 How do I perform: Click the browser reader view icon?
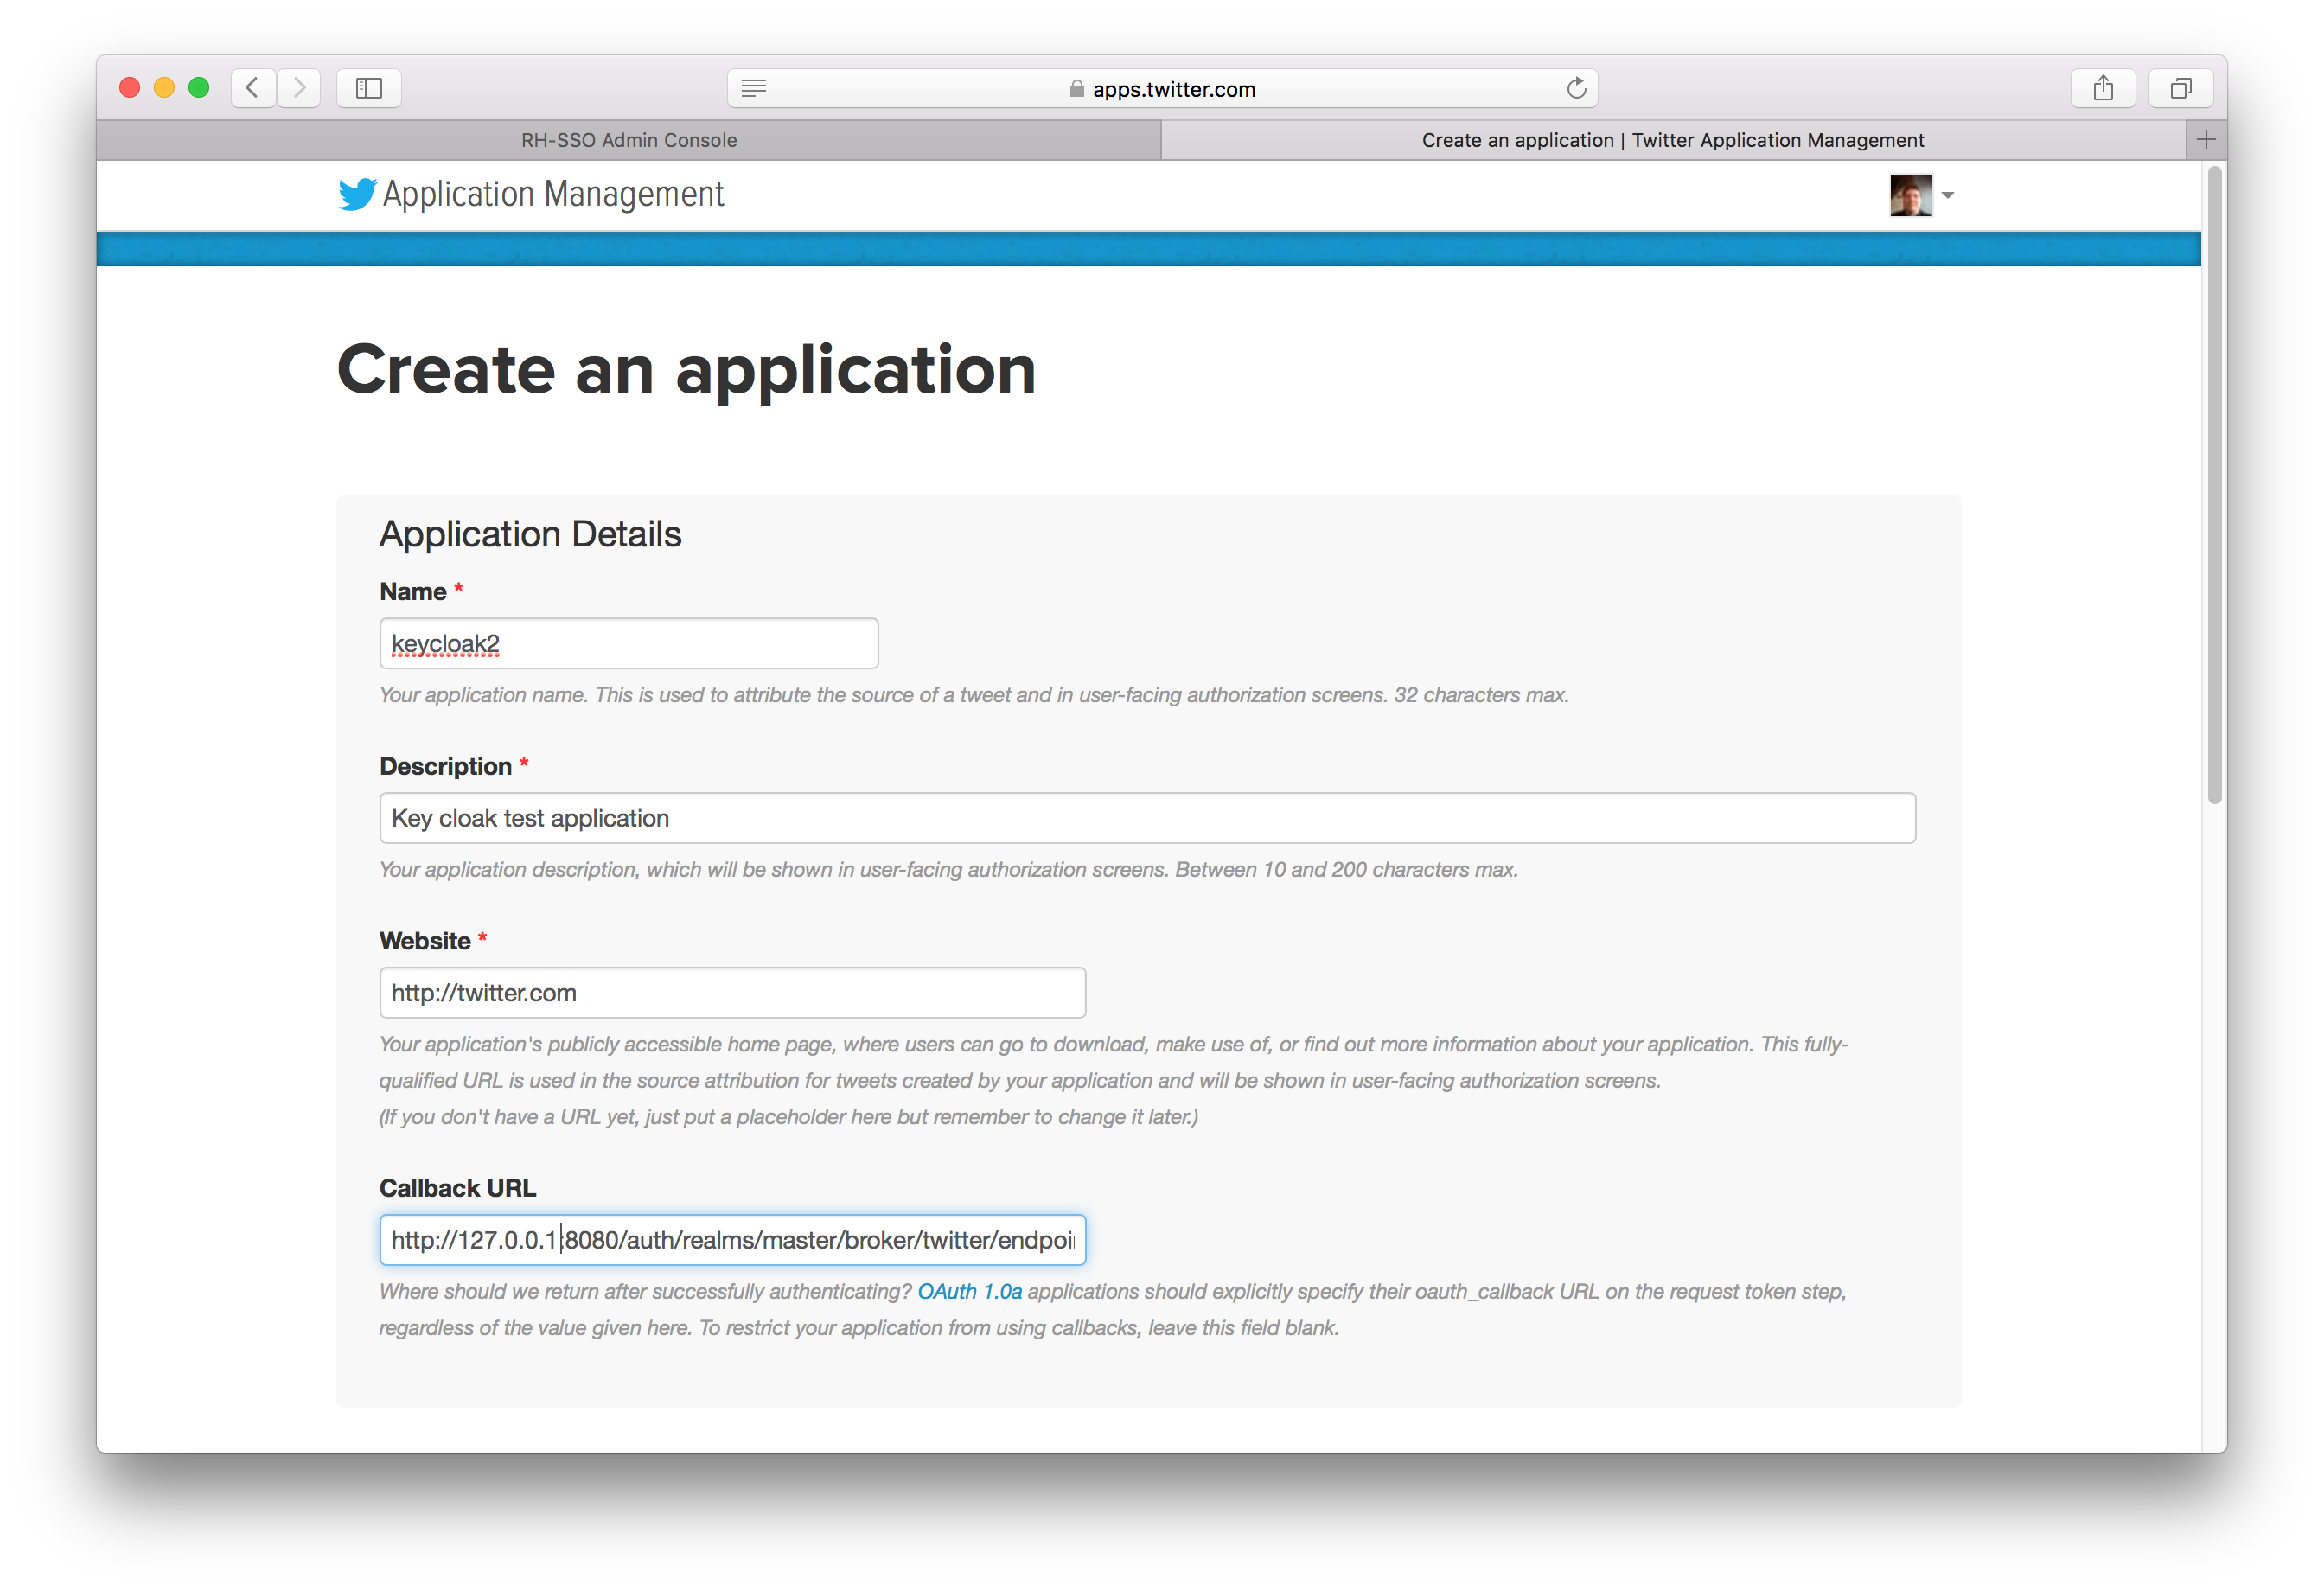(757, 88)
